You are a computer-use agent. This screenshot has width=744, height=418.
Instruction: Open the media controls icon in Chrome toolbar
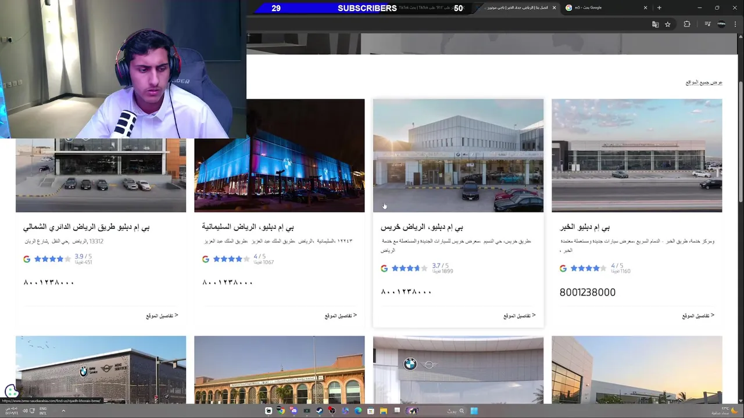coord(707,24)
